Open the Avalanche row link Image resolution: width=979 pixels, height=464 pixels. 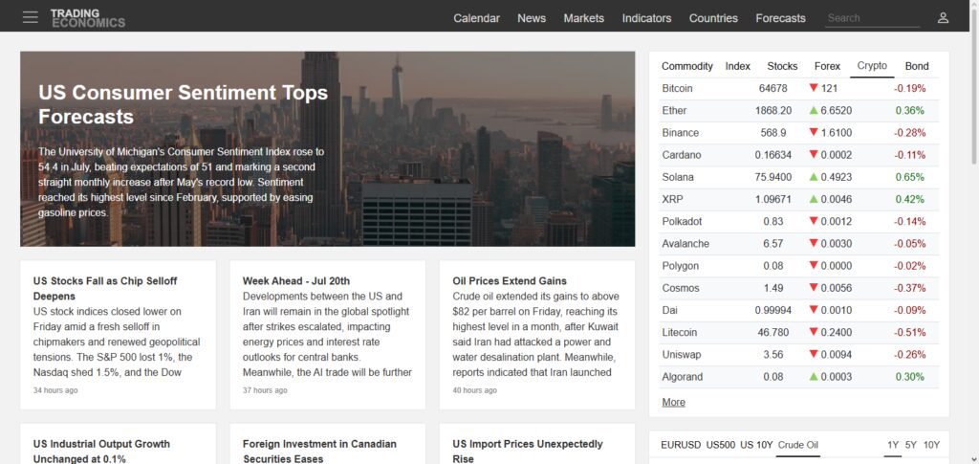tap(685, 244)
